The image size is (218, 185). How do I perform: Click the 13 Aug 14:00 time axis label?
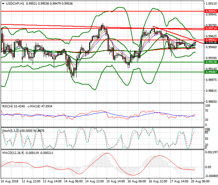click(x=52, y=181)
